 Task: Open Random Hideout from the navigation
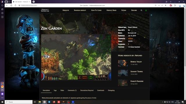(80, 10)
